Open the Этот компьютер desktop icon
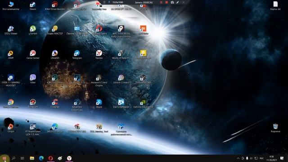 click(11, 5)
